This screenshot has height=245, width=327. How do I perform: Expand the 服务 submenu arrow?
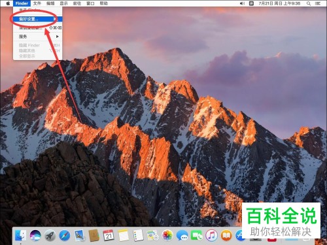click(58, 37)
